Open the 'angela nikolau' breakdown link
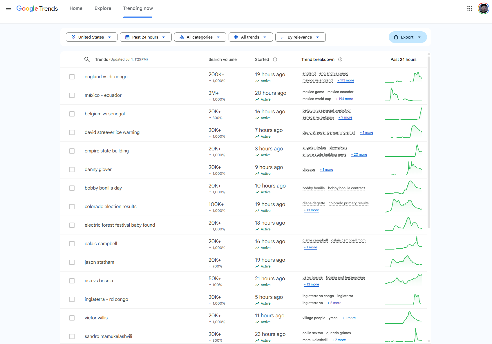 tap(314, 148)
